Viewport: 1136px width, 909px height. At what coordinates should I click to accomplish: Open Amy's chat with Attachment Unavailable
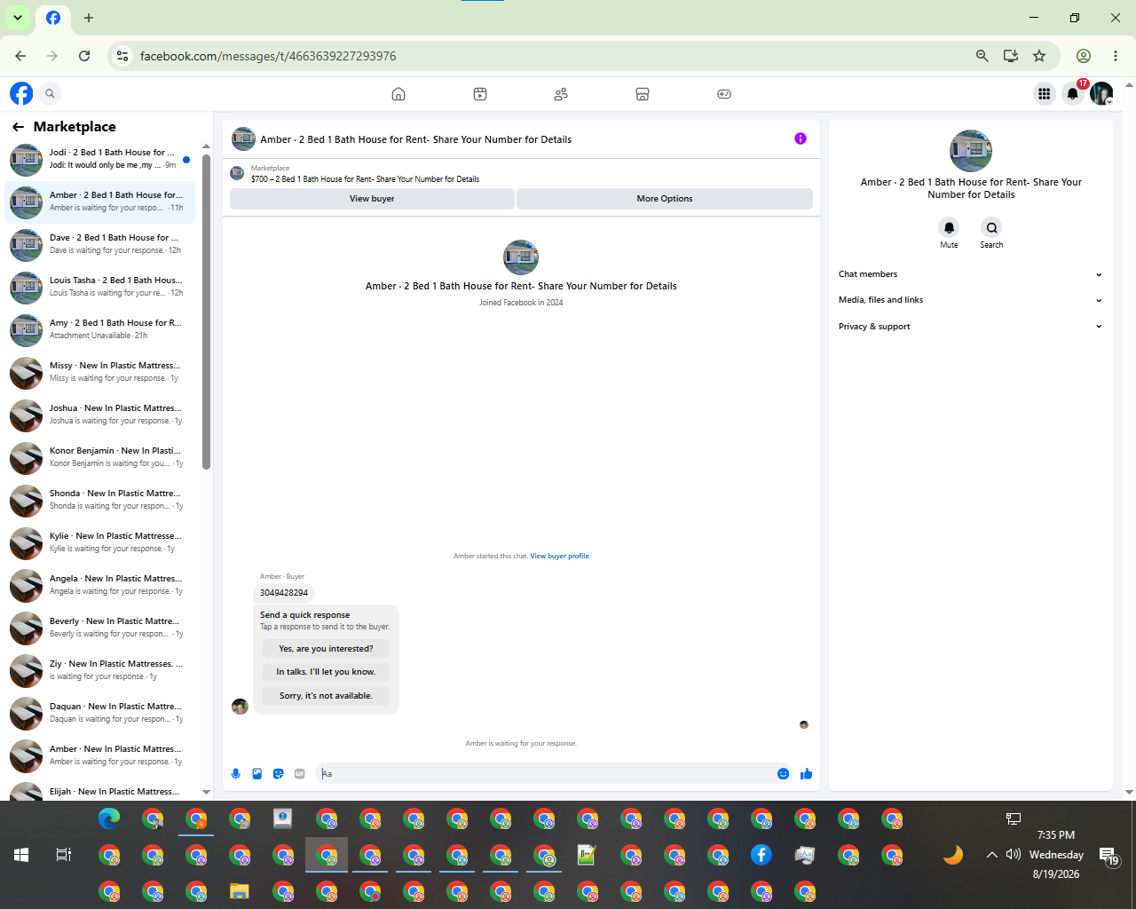tap(100, 330)
